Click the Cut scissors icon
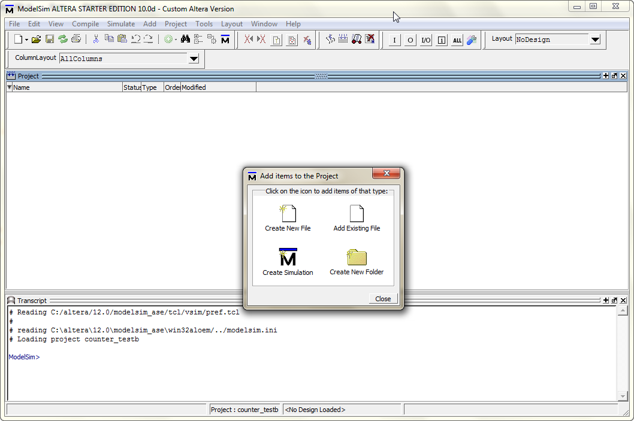 point(96,39)
